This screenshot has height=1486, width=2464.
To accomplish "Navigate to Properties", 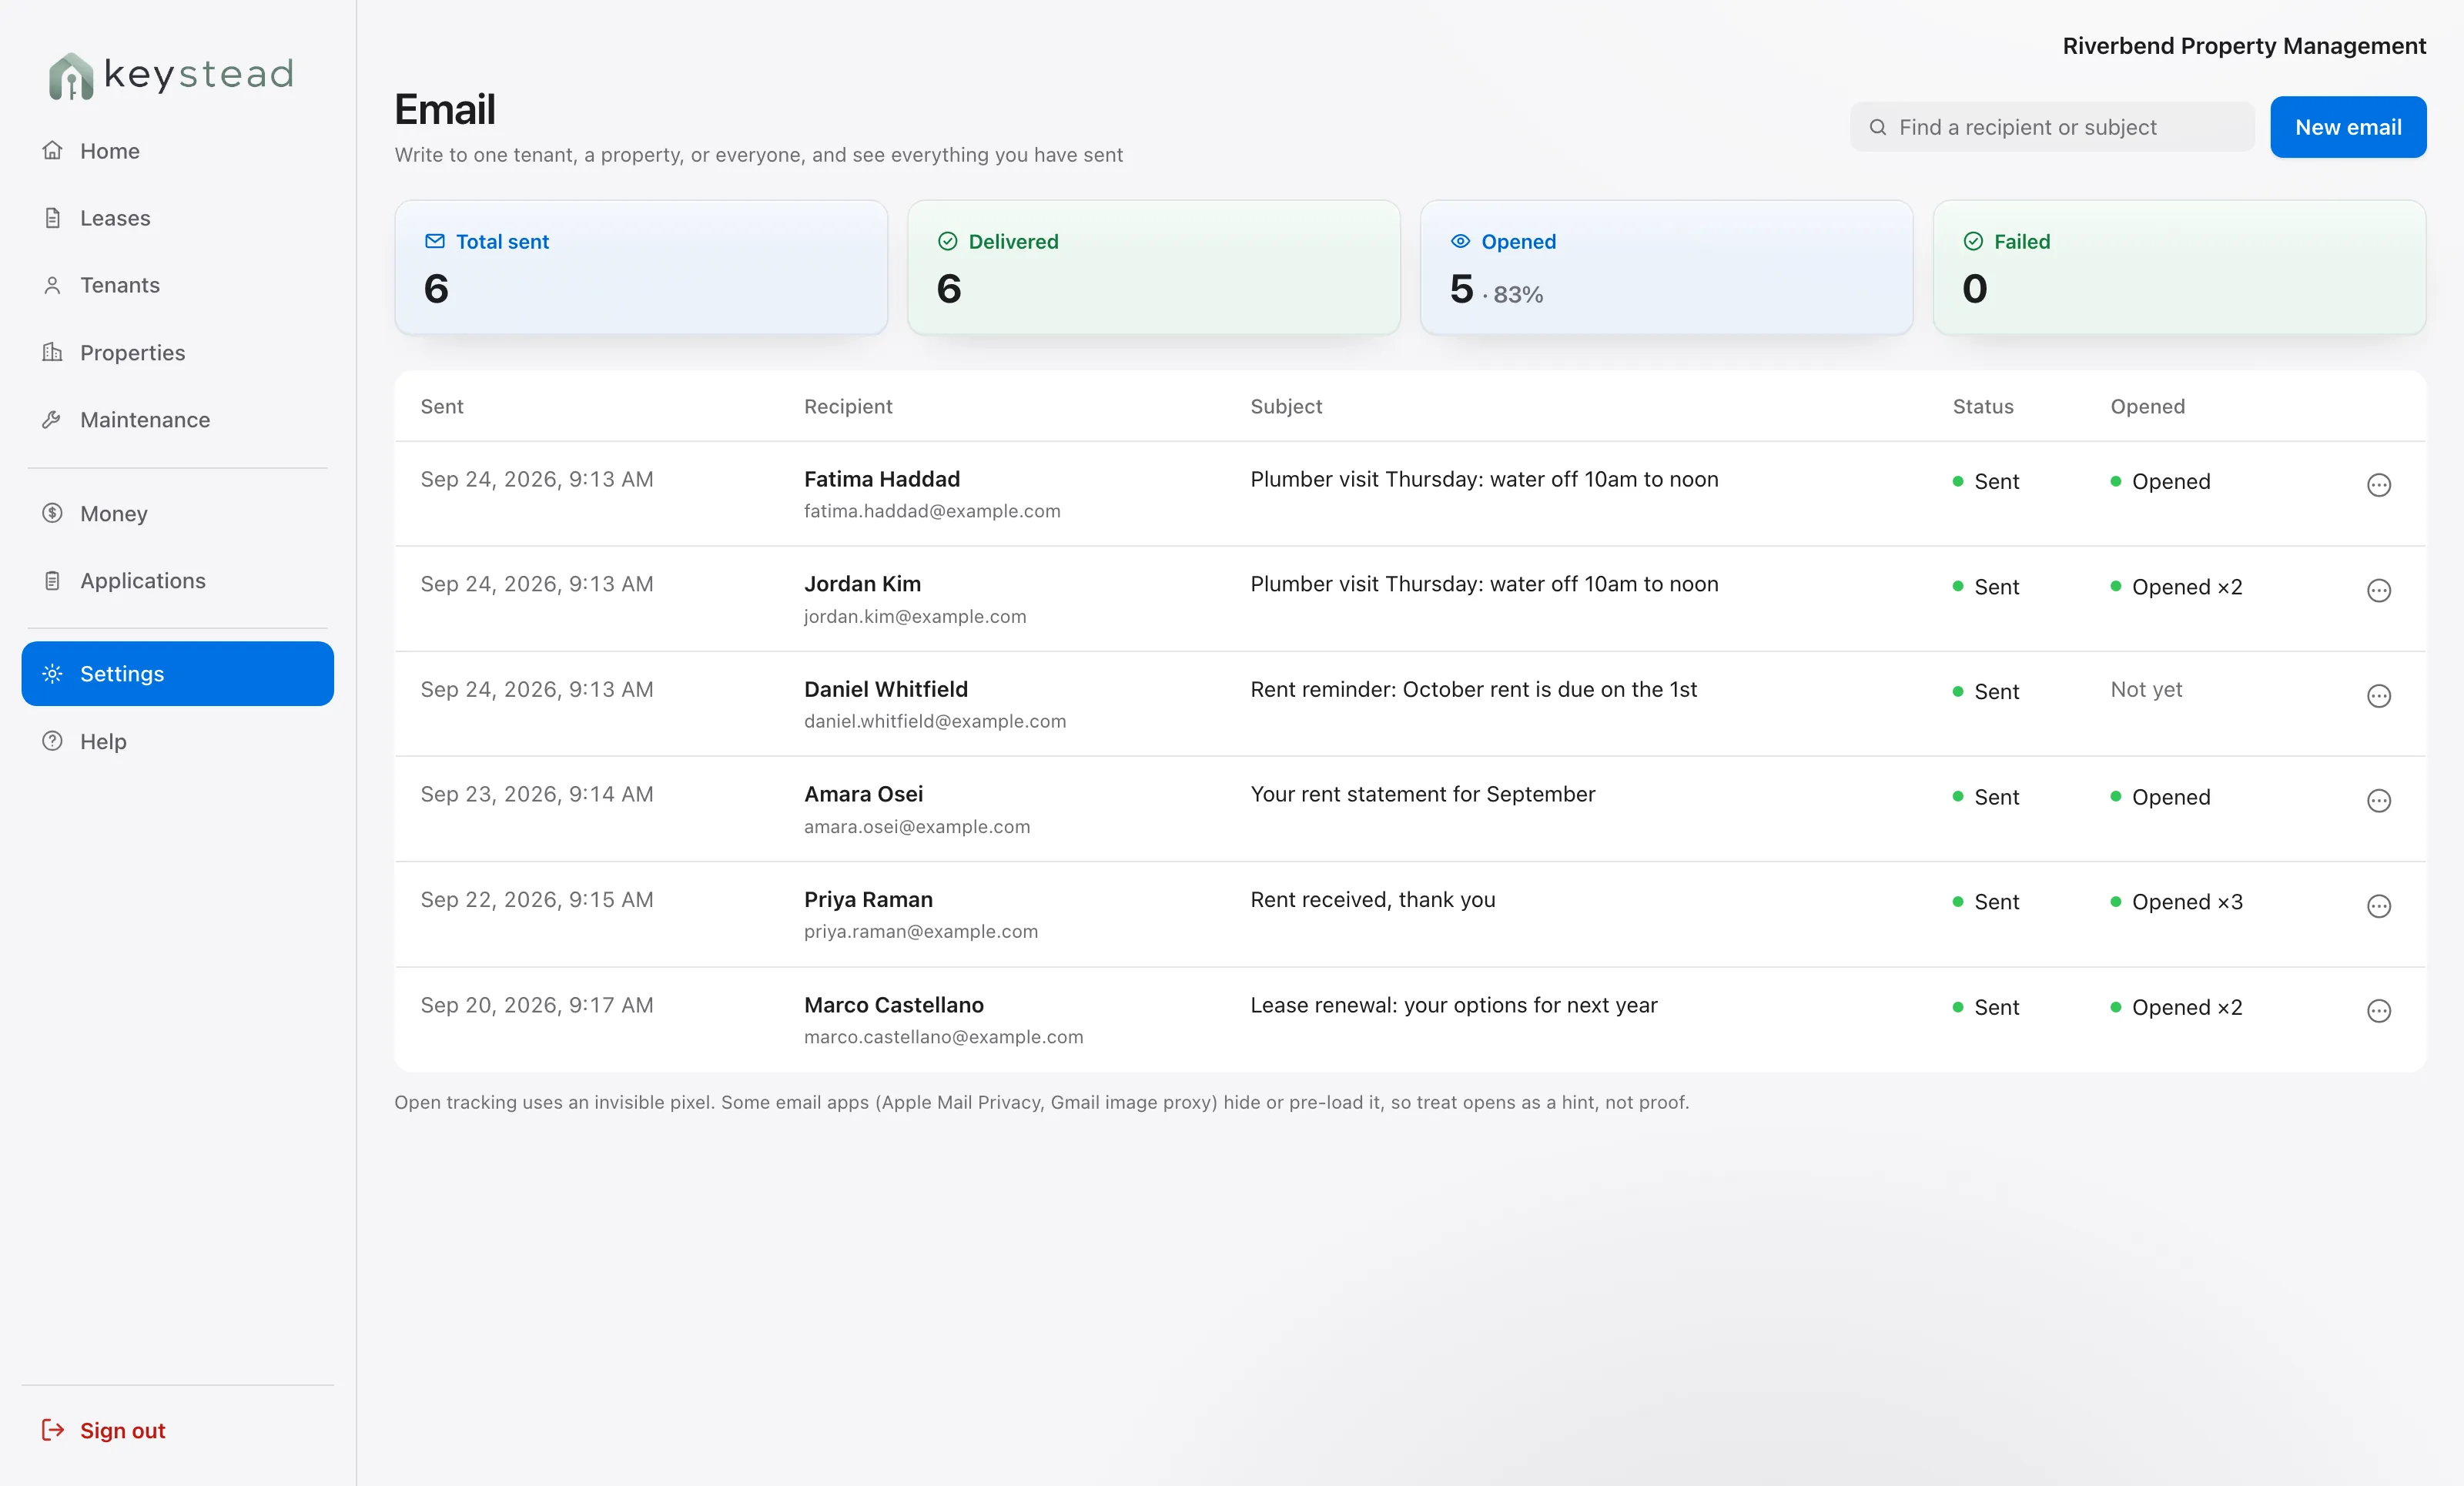I will [178, 352].
